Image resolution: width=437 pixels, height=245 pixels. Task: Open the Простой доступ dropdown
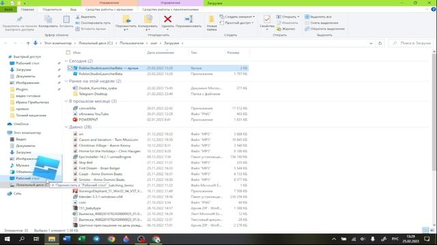[237, 22]
